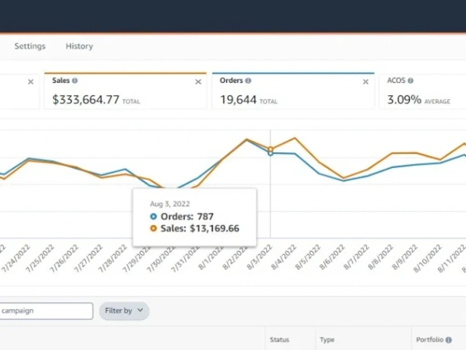The height and width of the screenshot is (350, 466).
Task: Select the Sales metric card
Action: click(125, 91)
